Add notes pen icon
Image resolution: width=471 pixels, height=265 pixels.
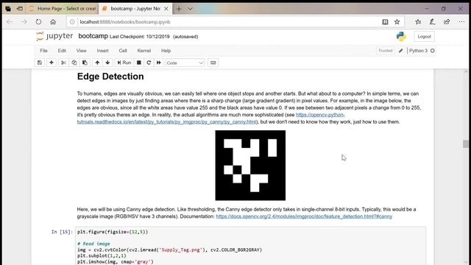432,22
